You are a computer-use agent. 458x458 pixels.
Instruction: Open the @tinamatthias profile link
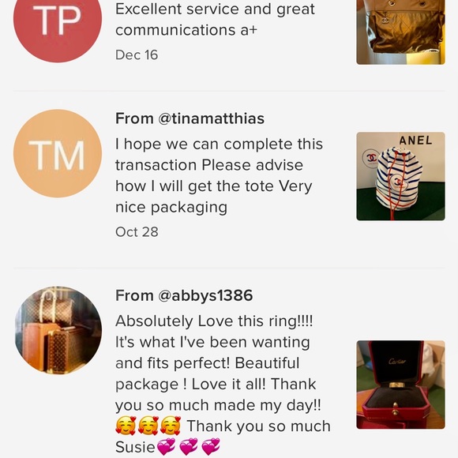211,118
